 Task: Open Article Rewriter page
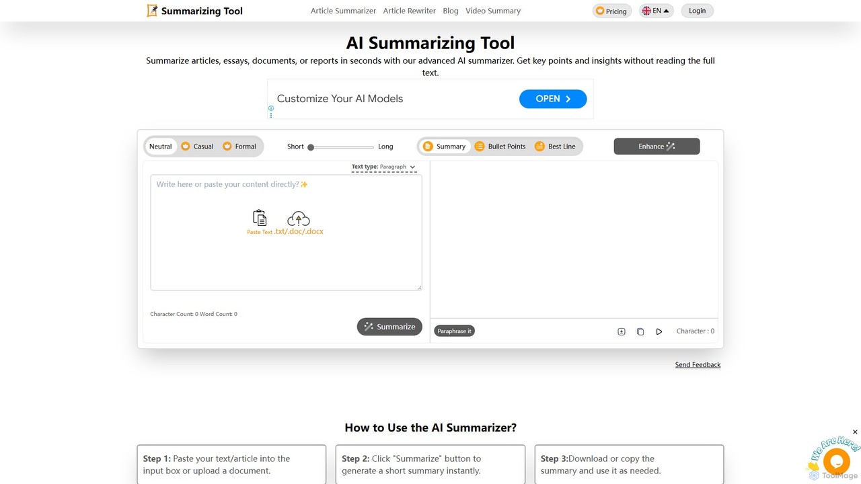point(410,11)
